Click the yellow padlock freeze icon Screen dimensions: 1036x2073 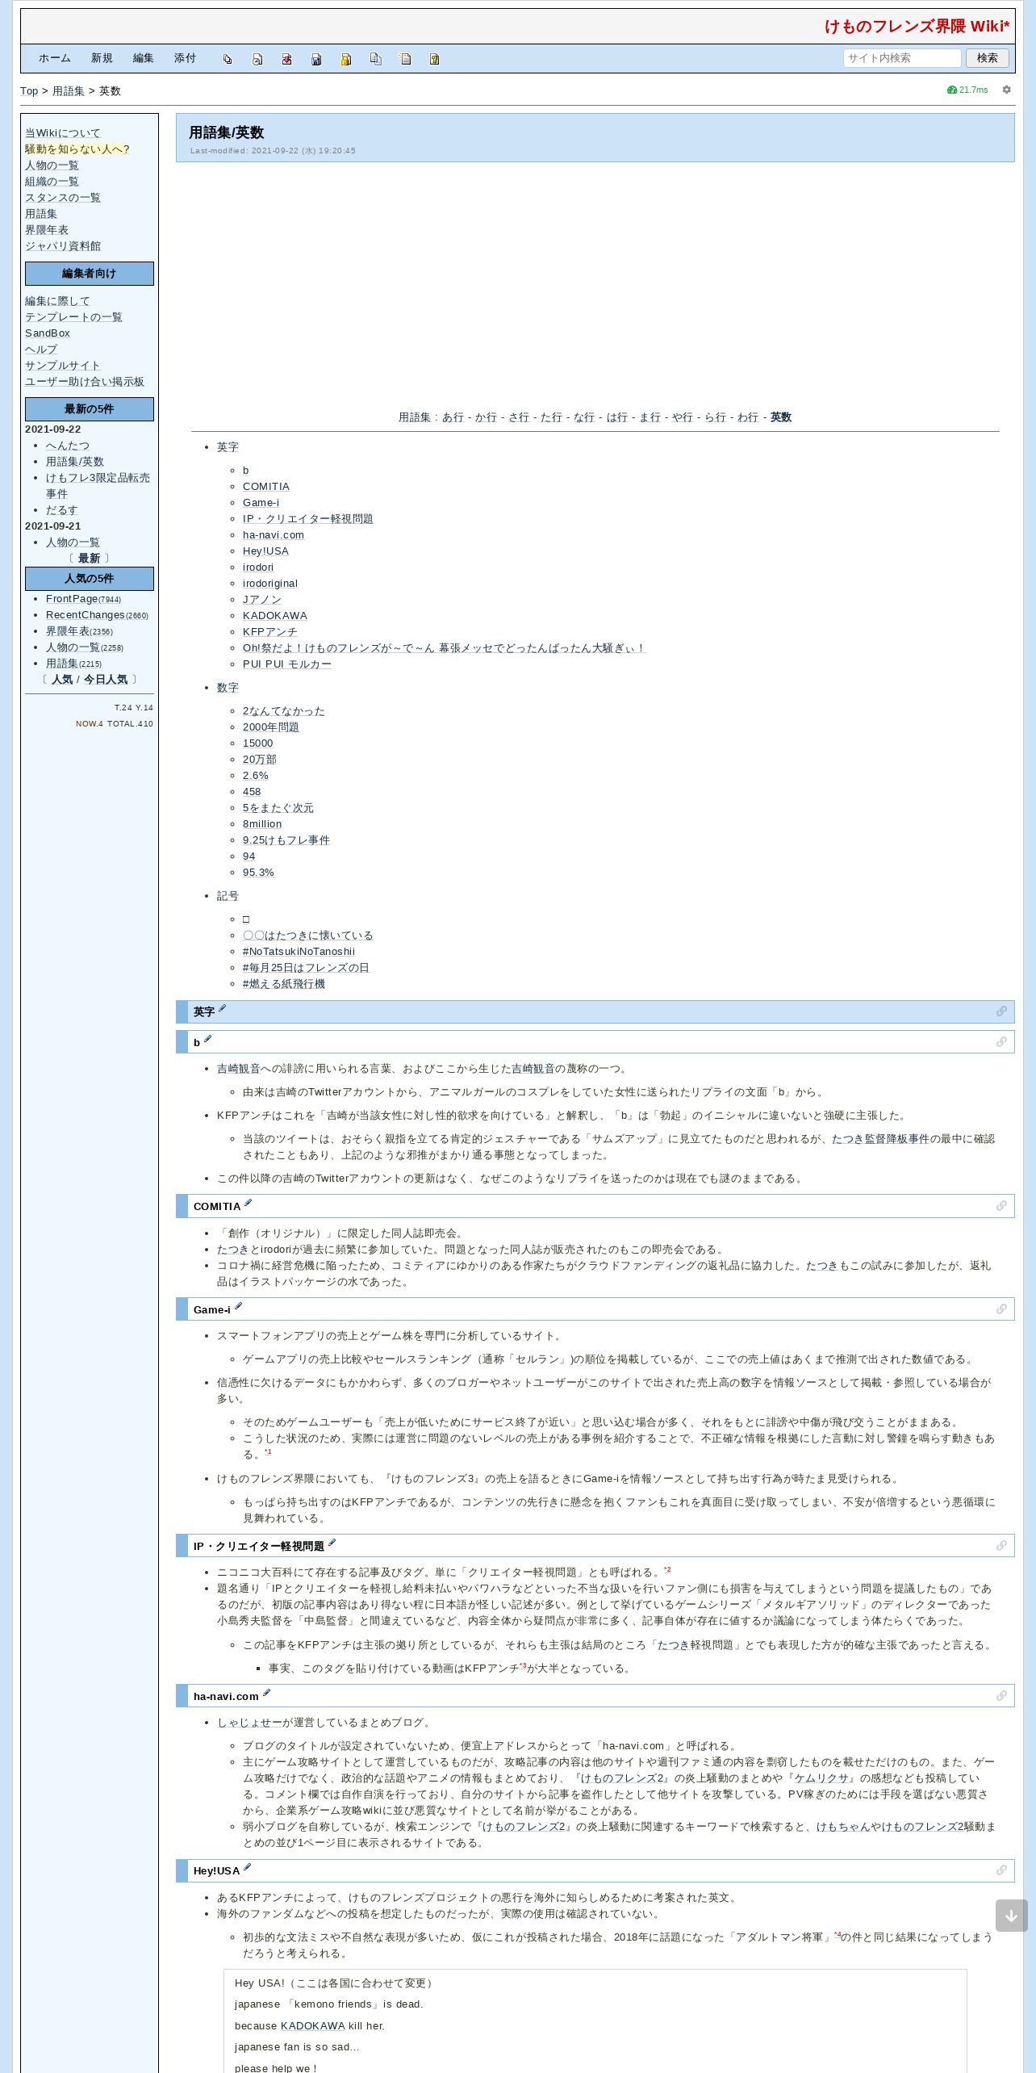346,59
